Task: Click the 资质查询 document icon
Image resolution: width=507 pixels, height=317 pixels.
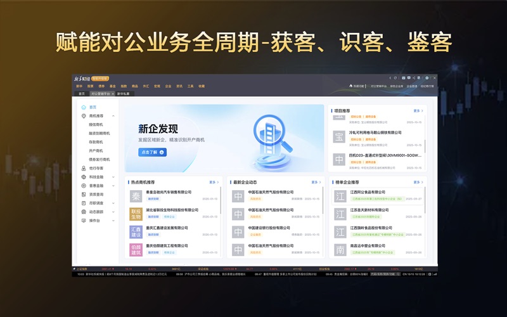Action: 84,195
